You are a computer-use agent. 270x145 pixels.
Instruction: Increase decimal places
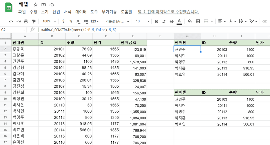click(x=85, y=21)
